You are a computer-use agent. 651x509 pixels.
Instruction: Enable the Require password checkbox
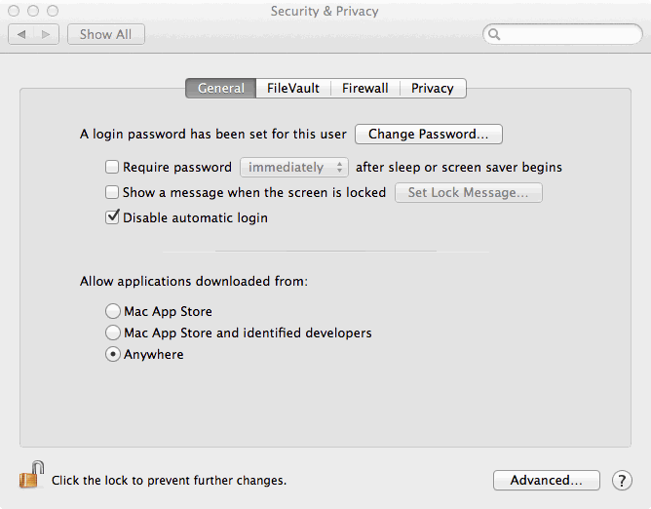(112, 167)
